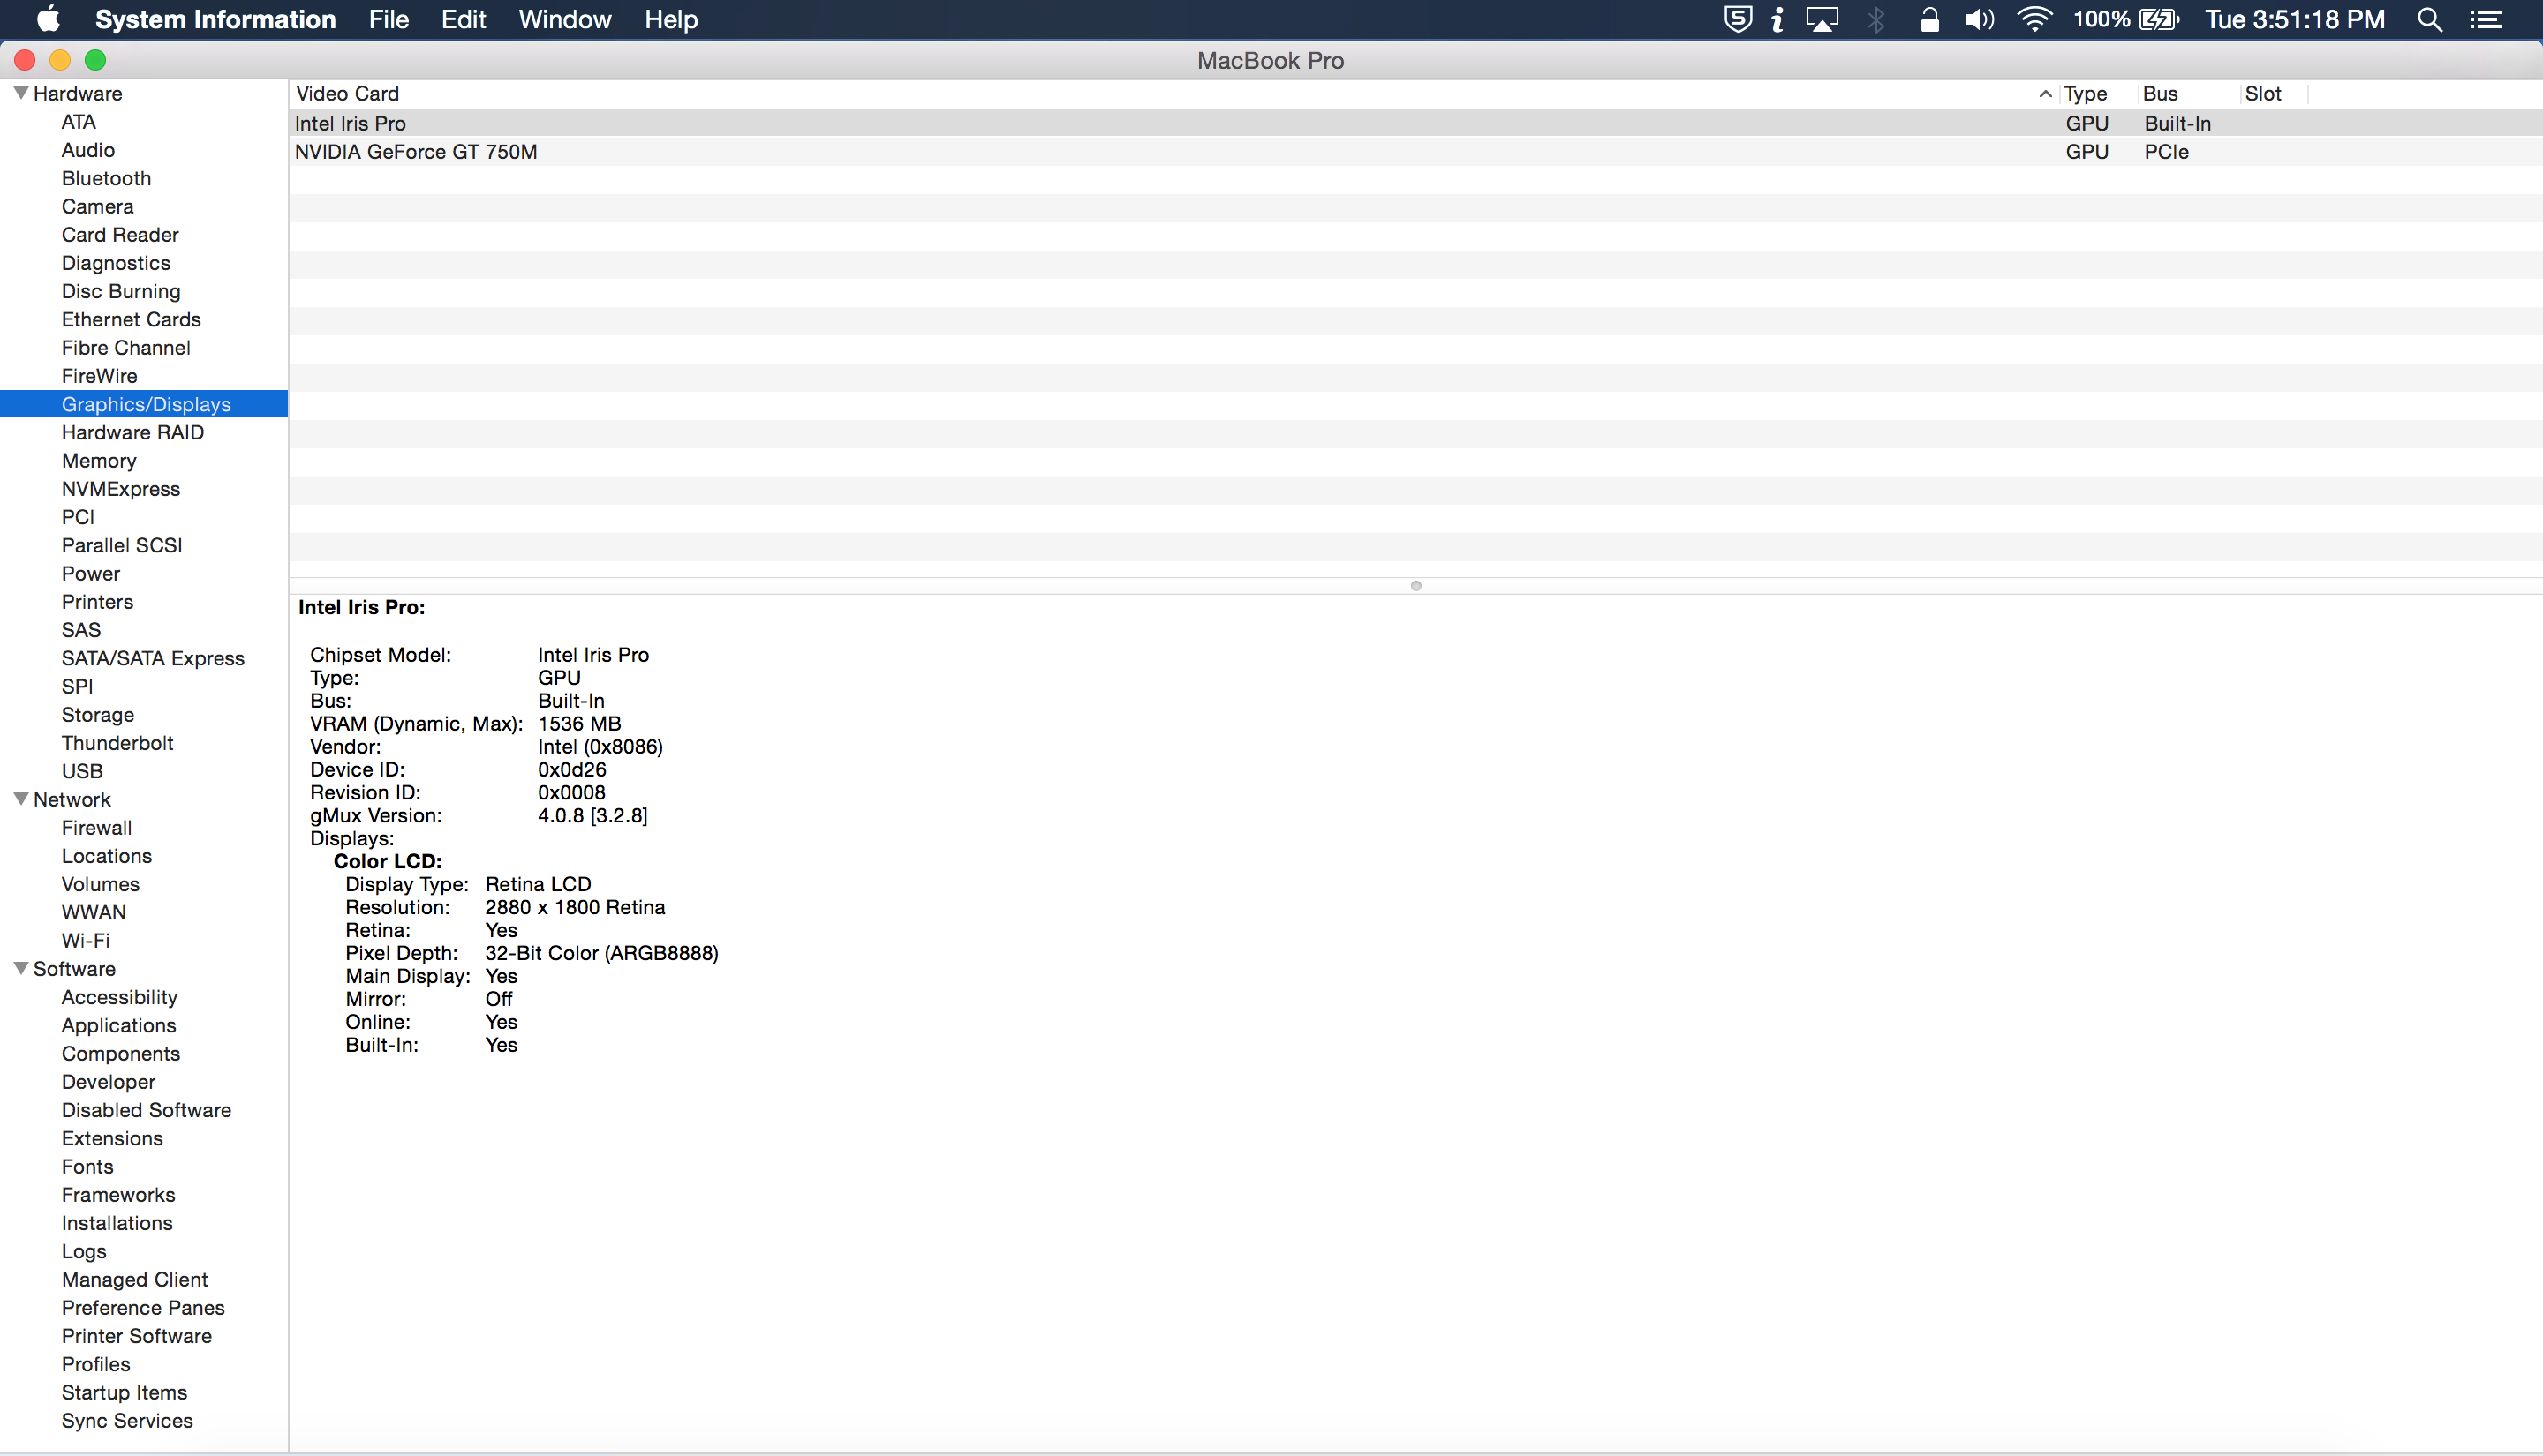Select the Intel Iris Pro row

[x=1415, y=123]
